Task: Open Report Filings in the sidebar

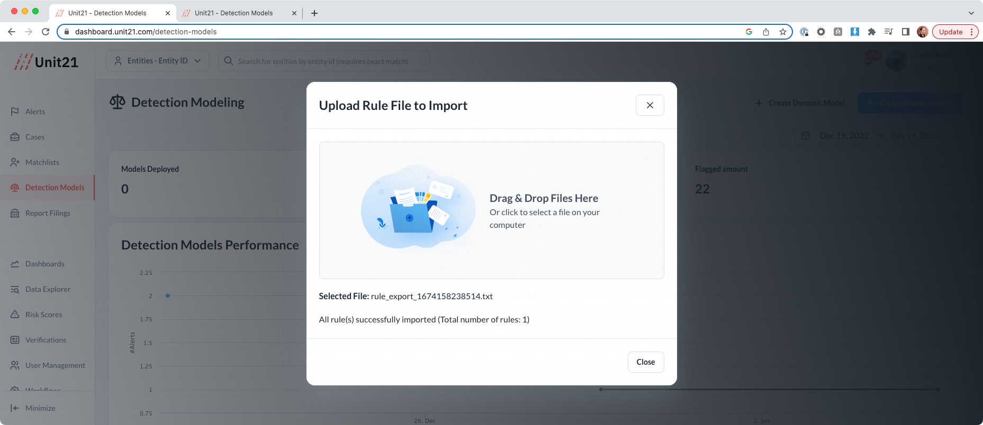Action: point(48,213)
